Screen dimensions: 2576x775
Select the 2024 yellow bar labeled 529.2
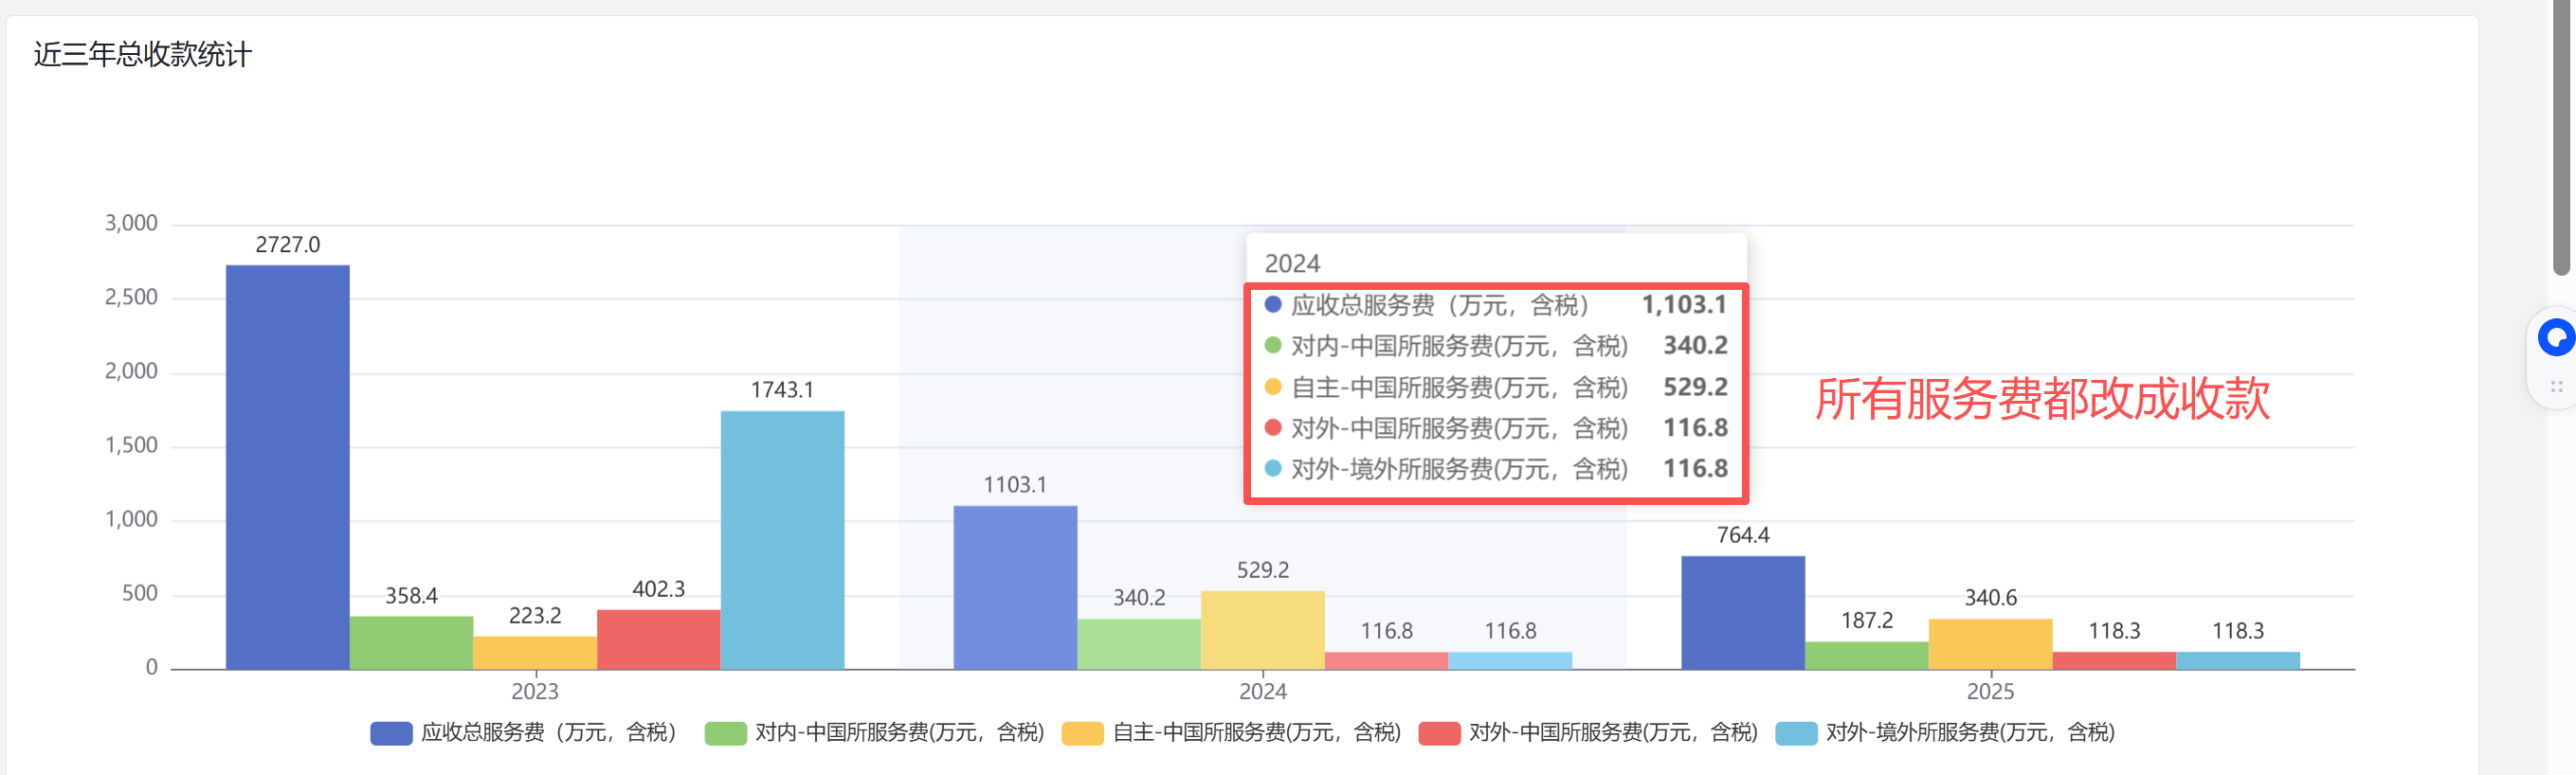point(1263,630)
